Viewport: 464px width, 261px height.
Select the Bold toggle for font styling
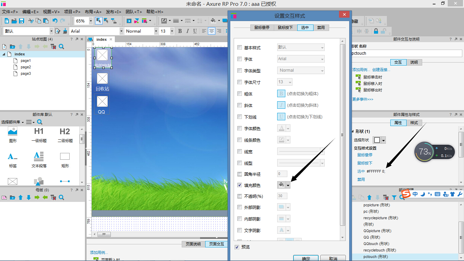pyautogui.click(x=180, y=31)
